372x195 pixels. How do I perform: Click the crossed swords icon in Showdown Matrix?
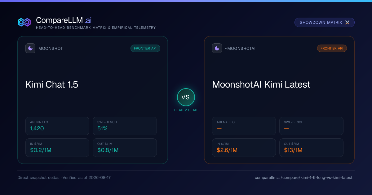347,23
